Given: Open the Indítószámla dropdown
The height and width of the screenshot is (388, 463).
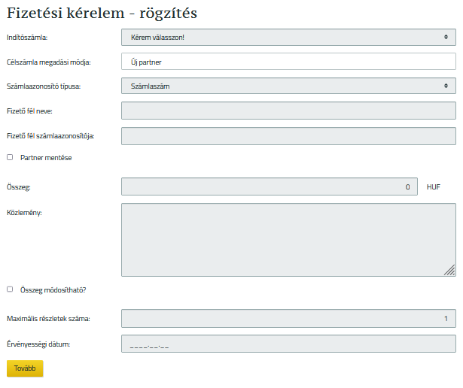Looking at the screenshot, I should click(288, 37).
